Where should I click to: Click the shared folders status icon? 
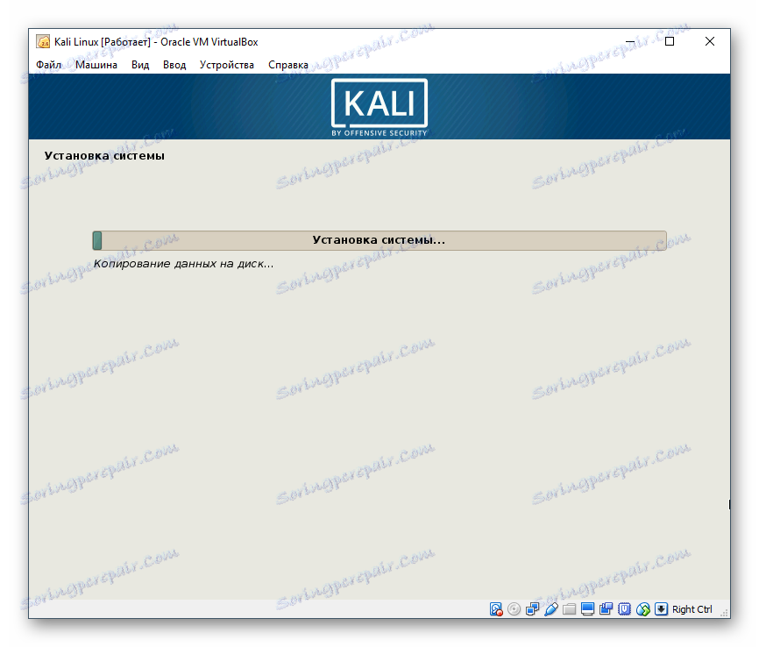pos(570,609)
